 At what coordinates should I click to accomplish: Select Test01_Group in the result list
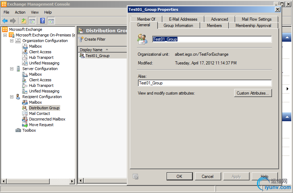pyautogui.click(x=97, y=56)
